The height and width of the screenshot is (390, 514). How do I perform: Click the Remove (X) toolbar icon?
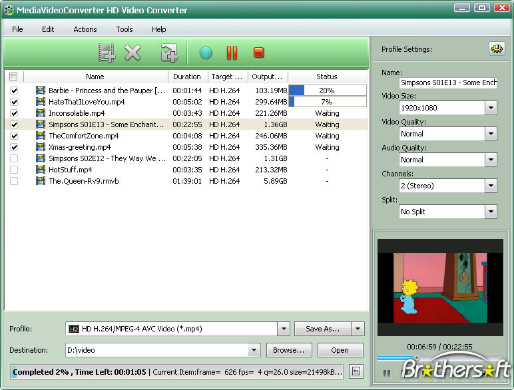[x=133, y=53]
